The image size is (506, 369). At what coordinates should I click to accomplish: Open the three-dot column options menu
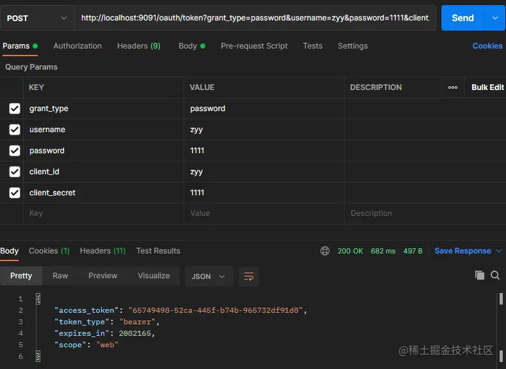pos(453,87)
